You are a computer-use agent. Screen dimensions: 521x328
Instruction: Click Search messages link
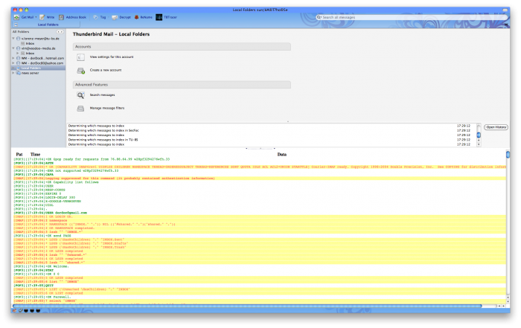tap(103, 95)
